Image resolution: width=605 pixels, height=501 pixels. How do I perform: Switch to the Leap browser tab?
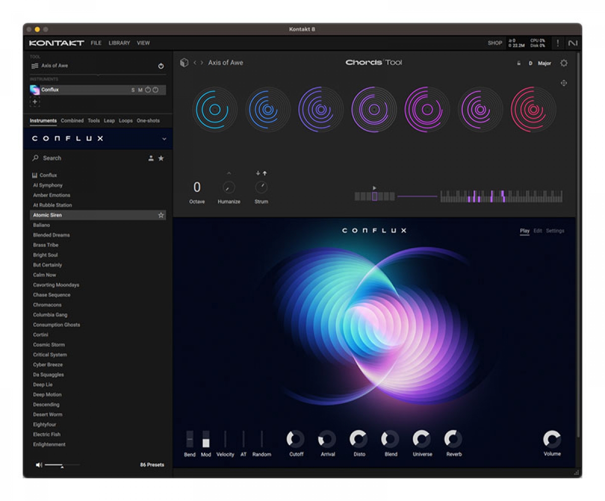[109, 121]
